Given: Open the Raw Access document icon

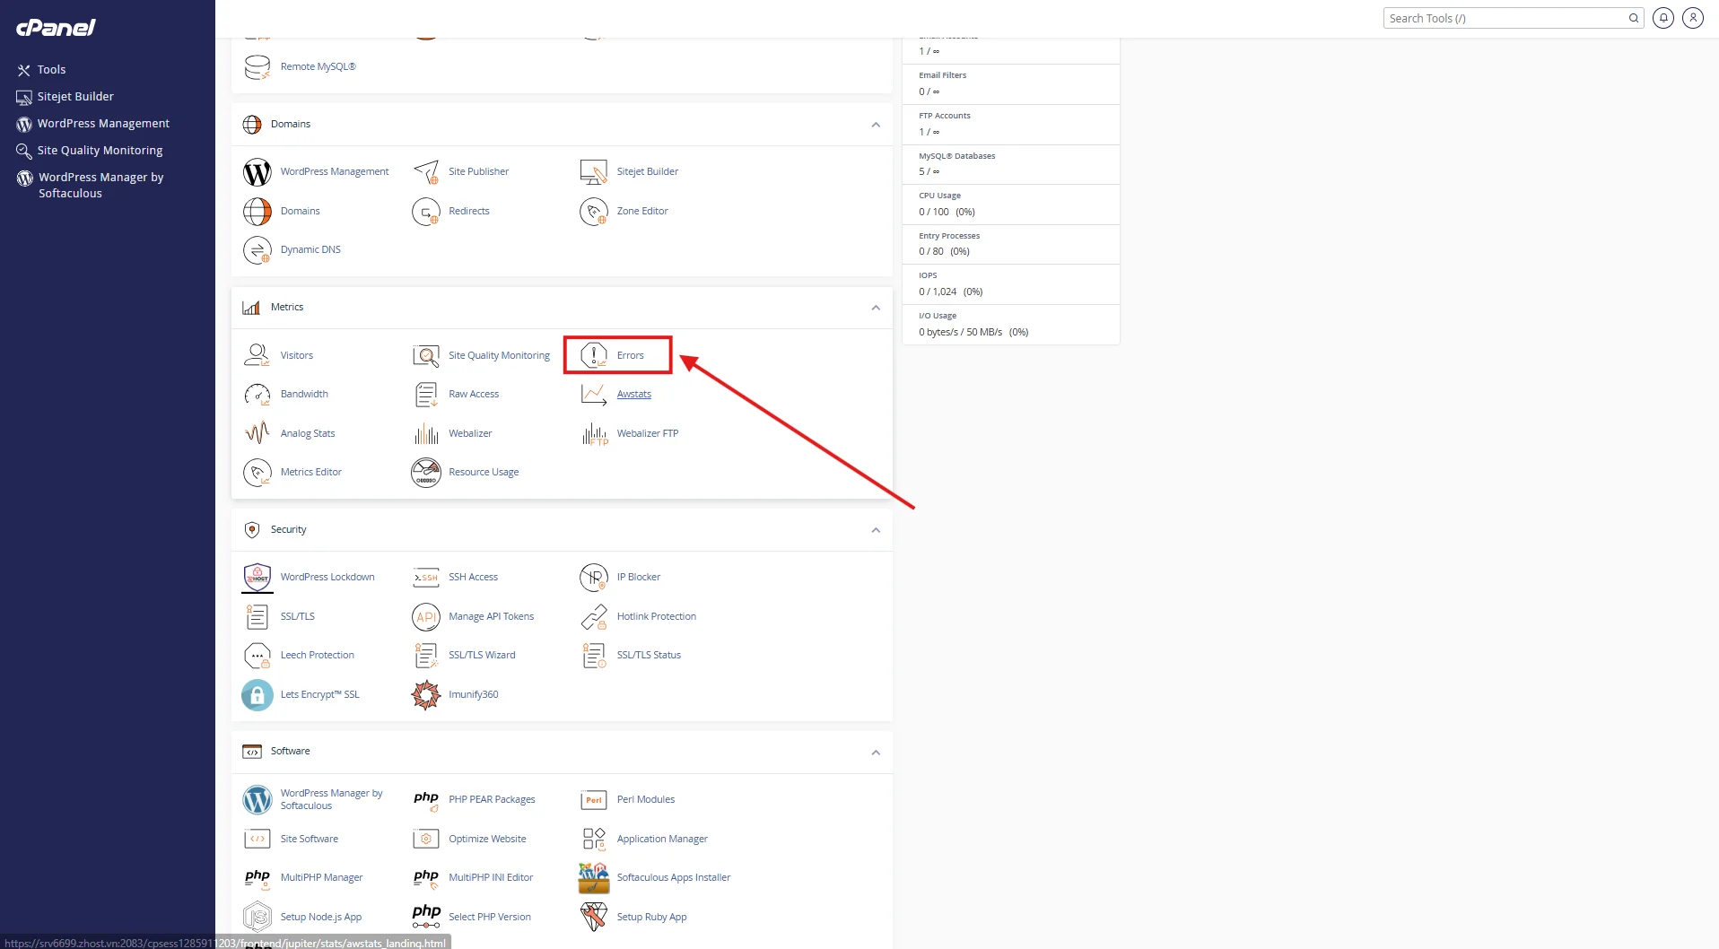Looking at the screenshot, I should tap(426, 394).
